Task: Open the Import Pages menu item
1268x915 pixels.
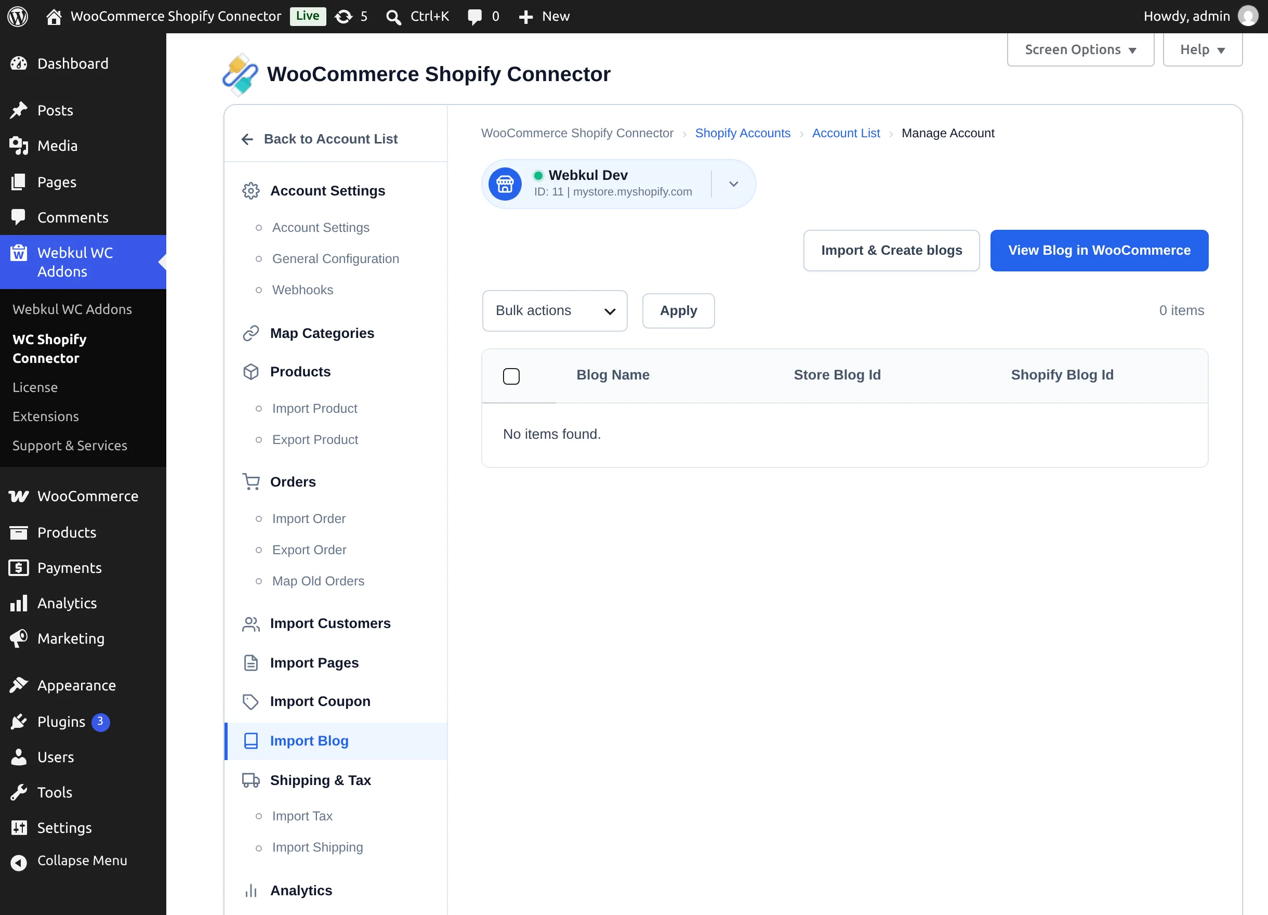Action: (x=336, y=663)
